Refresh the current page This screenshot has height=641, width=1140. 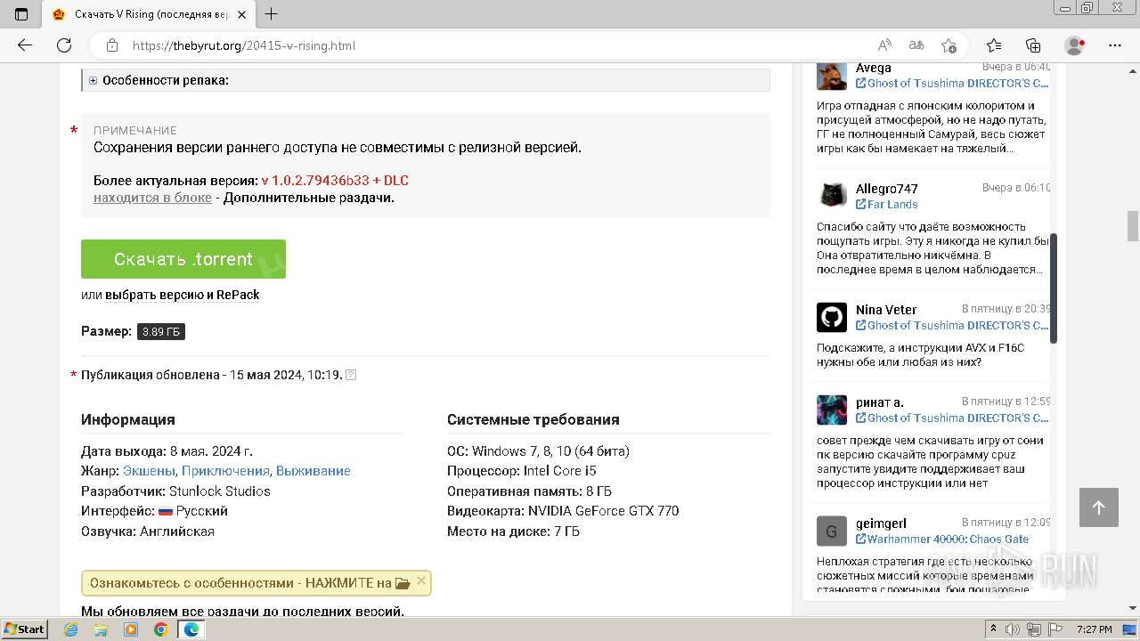tap(64, 45)
